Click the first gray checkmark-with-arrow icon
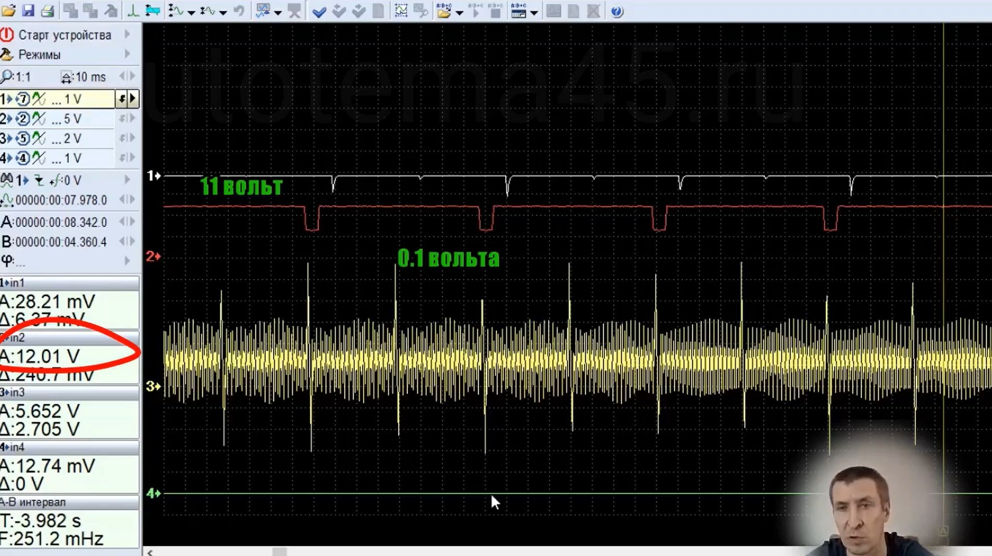 339,11
